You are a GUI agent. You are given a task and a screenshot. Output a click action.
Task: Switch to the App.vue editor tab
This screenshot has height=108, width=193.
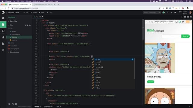pyautogui.click(x=38, y=17)
